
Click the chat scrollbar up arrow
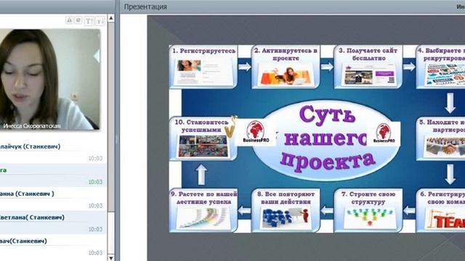click(111, 18)
